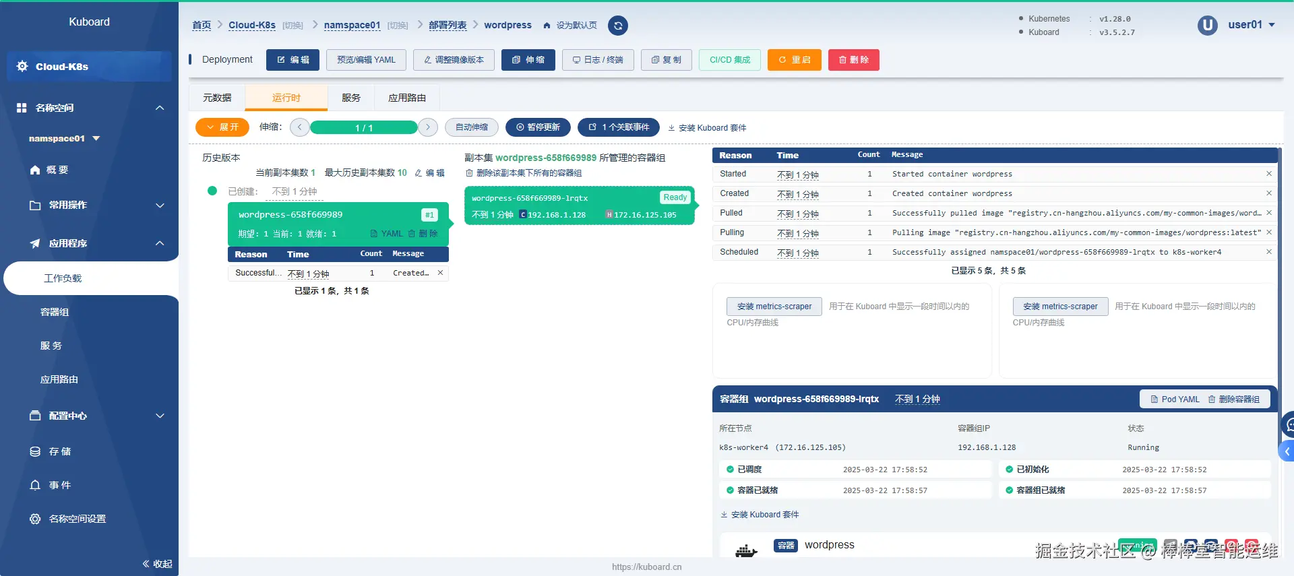
Task: Open Pod YAML
Action: [1175, 399]
